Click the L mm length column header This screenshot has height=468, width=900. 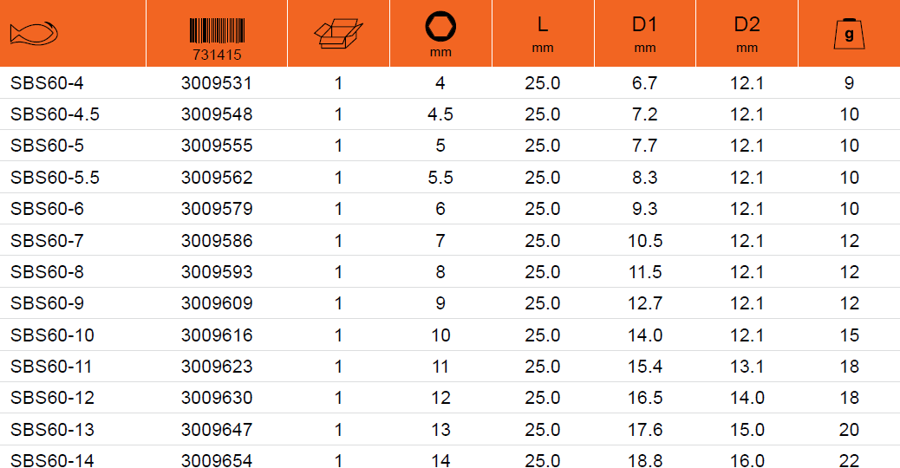click(x=543, y=34)
